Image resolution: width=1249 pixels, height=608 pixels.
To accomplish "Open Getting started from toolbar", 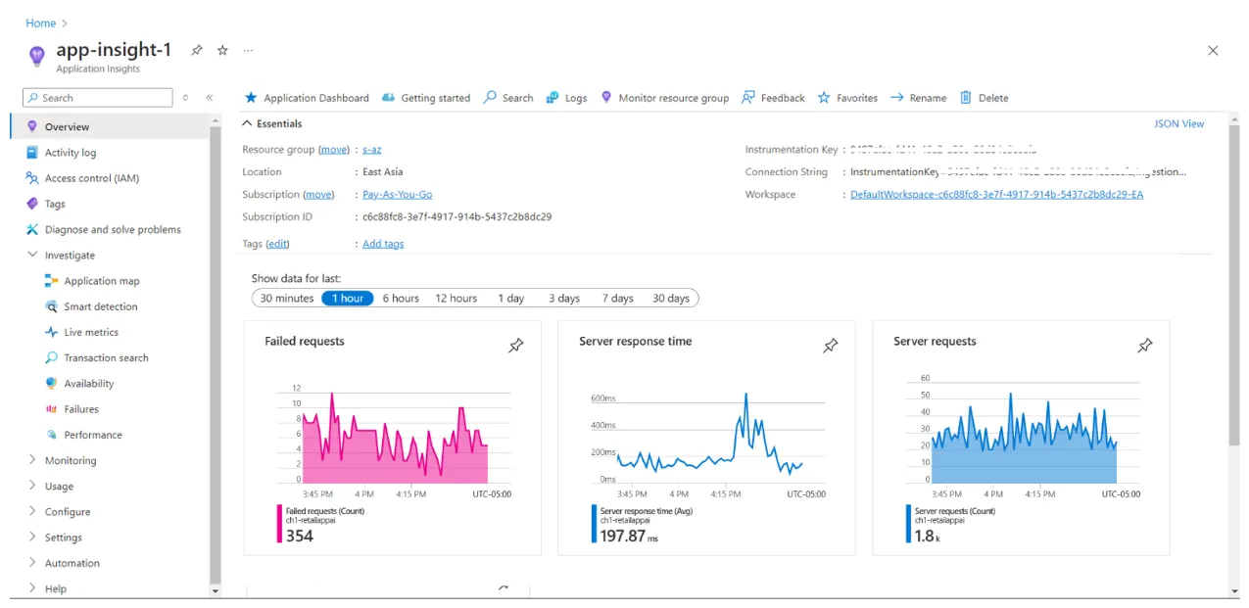I will (x=426, y=98).
